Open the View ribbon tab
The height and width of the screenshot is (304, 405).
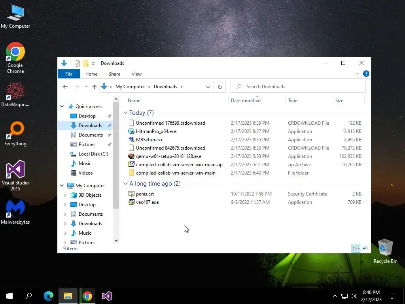(x=136, y=74)
